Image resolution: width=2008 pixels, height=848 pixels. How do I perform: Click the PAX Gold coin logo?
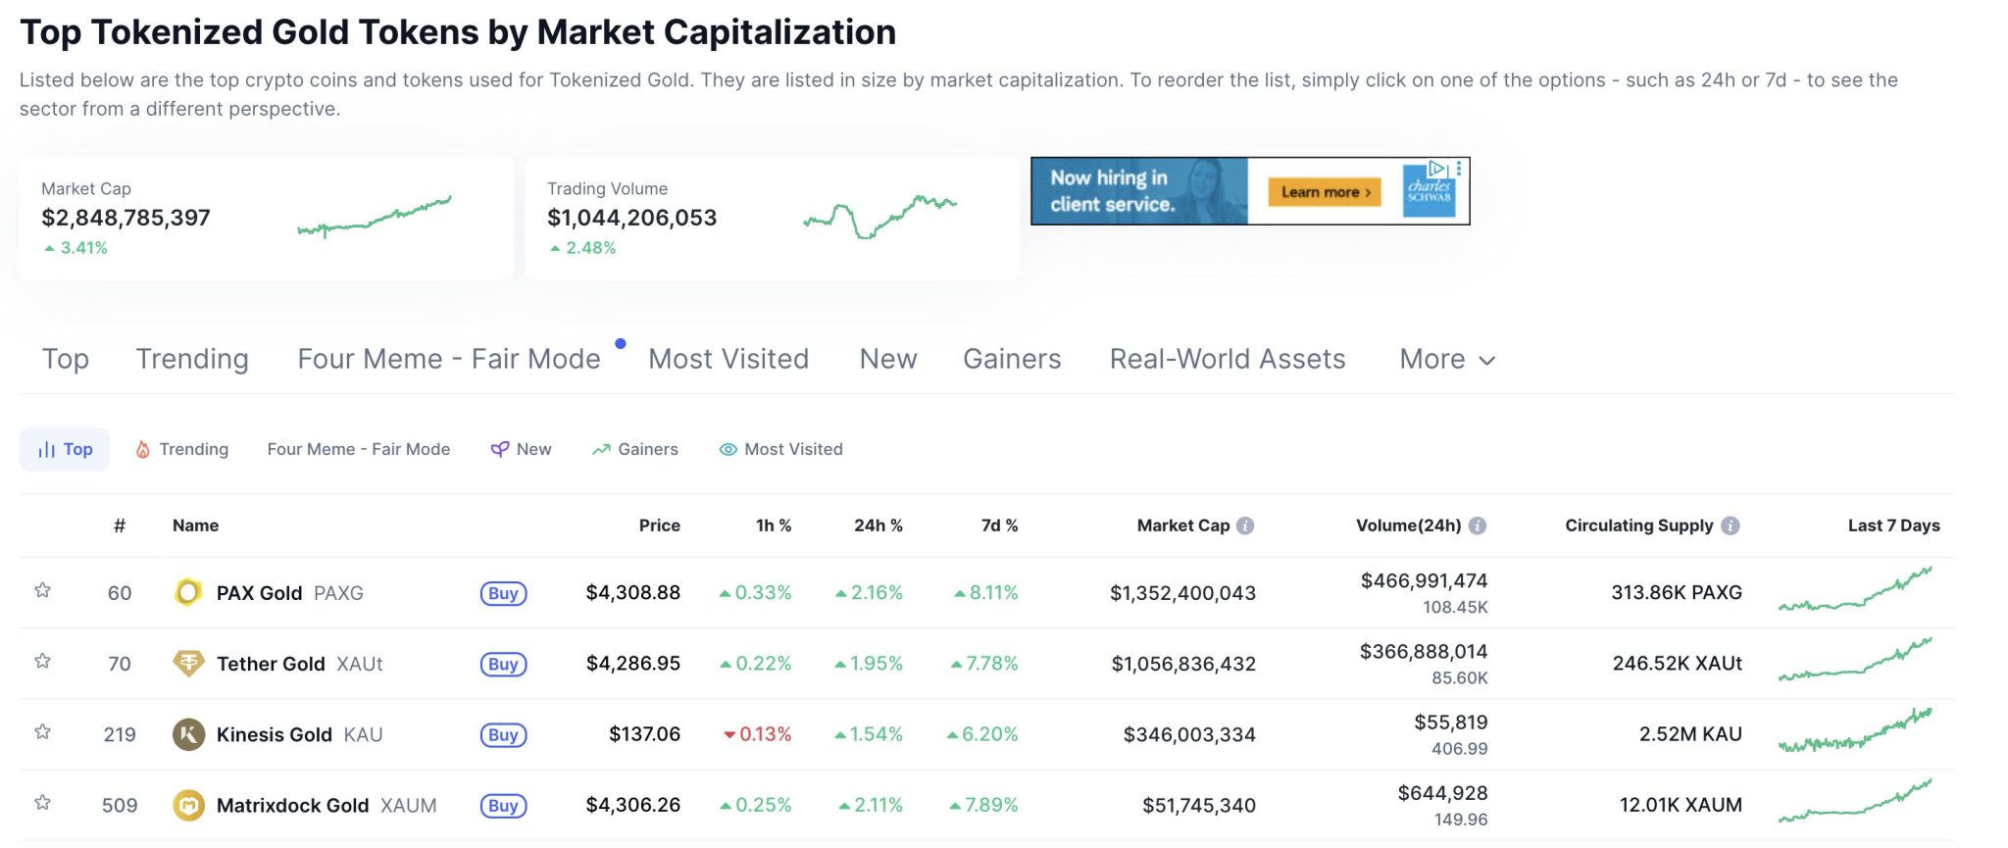click(x=186, y=593)
